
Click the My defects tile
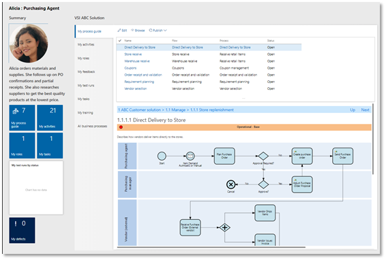pyautogui.click(x=22, y=230)
